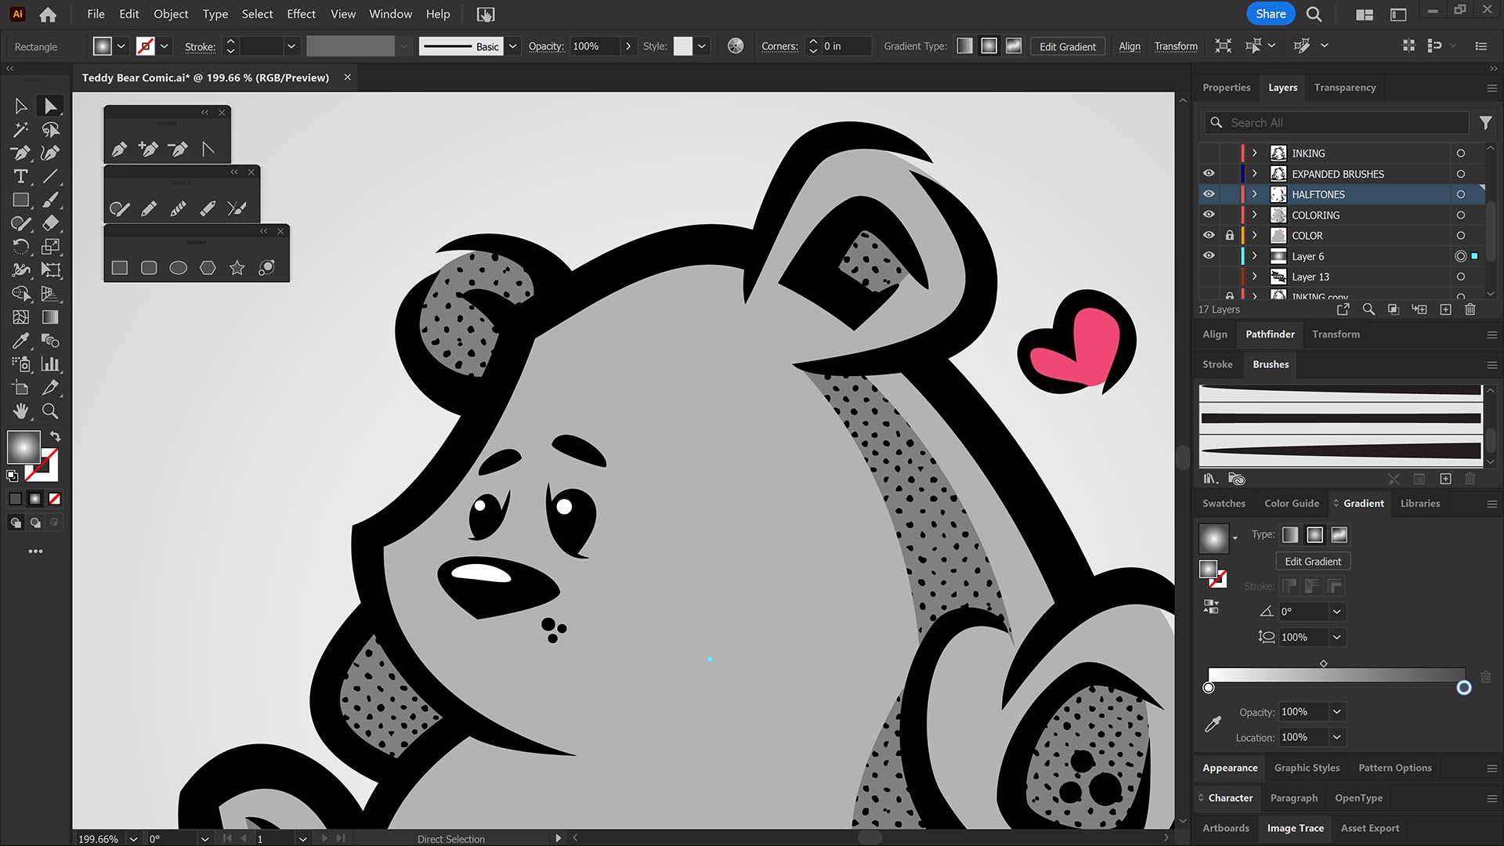Viewport: 1504px width, 846px height.
Task: Pick the Ellipse shape in floating panel
Action: 179,268
